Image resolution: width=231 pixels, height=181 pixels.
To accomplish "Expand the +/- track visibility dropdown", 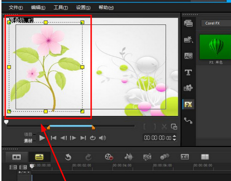I will [24, 172].
